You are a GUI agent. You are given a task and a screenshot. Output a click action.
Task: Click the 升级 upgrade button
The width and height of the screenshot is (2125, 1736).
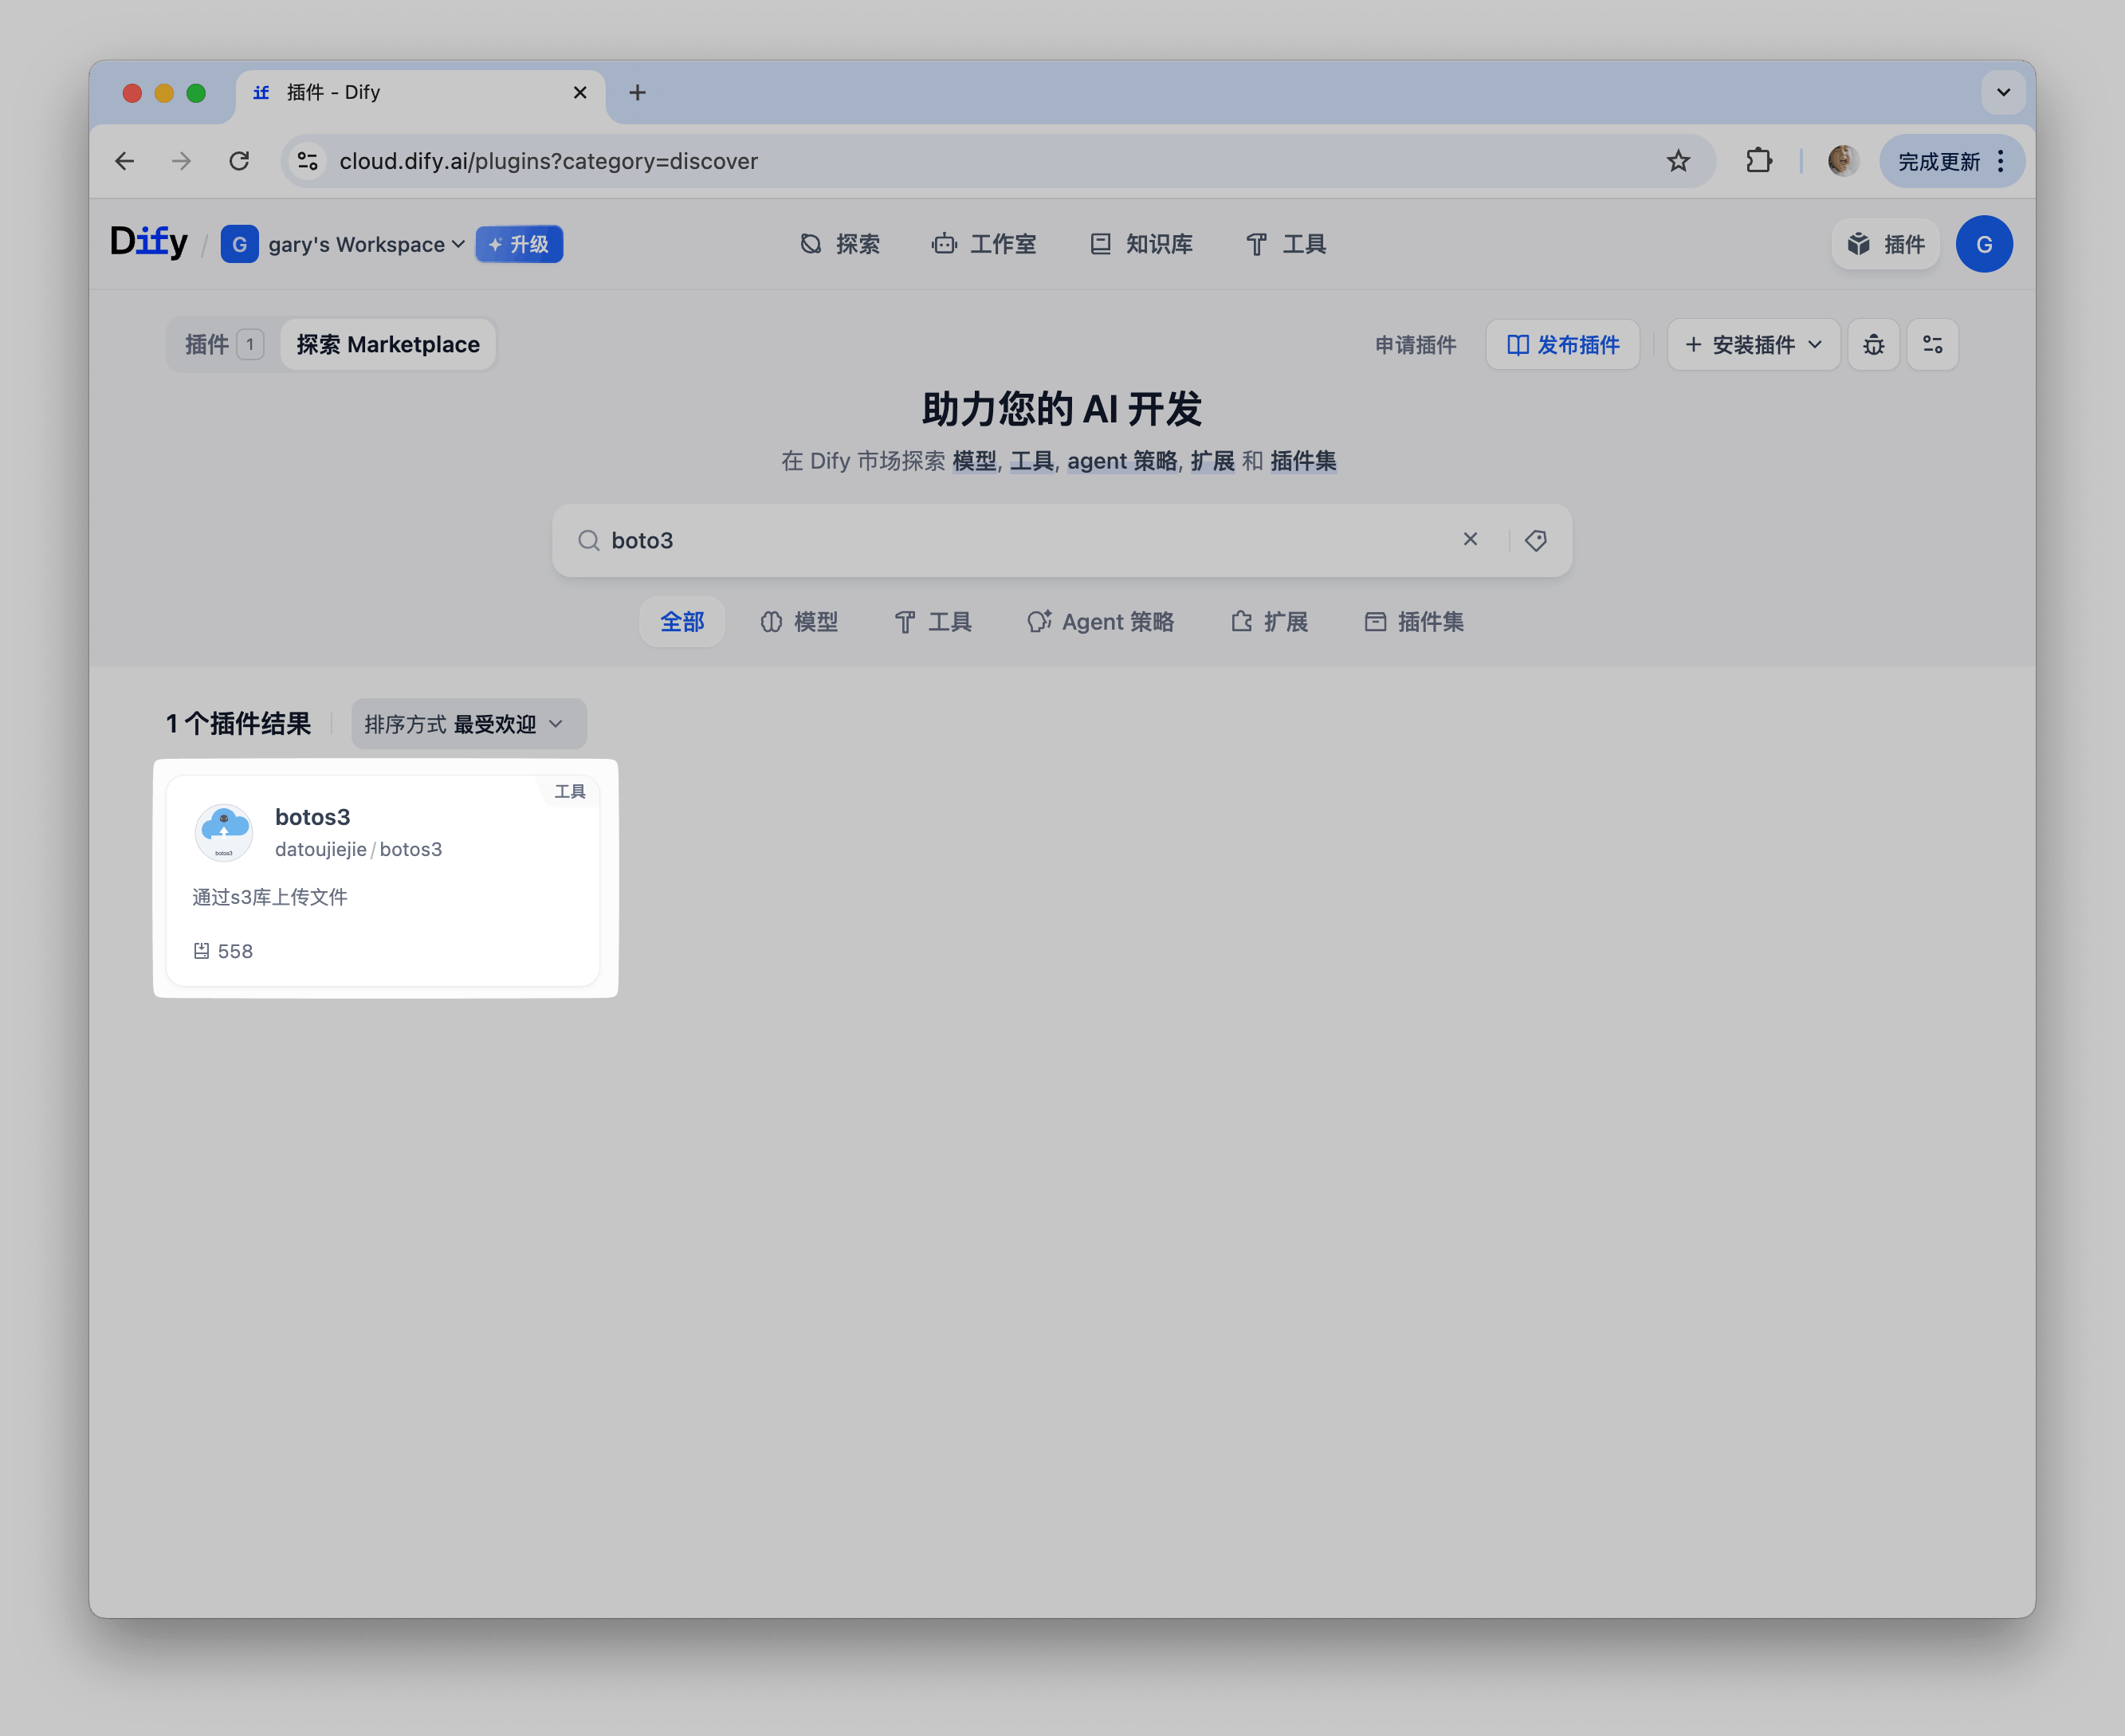coord(519,244)
